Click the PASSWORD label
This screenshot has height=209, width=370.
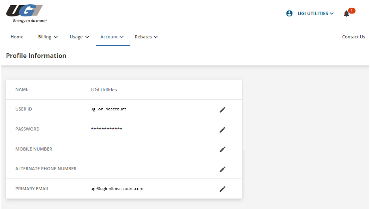pyautogui.click(x=27, y=129)
